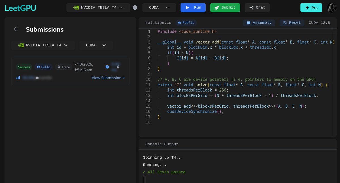Open the top CUDA language dropdown

click(159, 8)
